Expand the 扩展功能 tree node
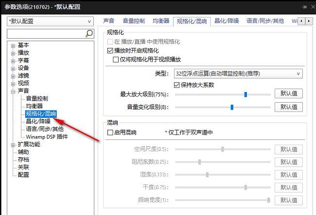This screenshot has height=215, width=316. point(14,144)
